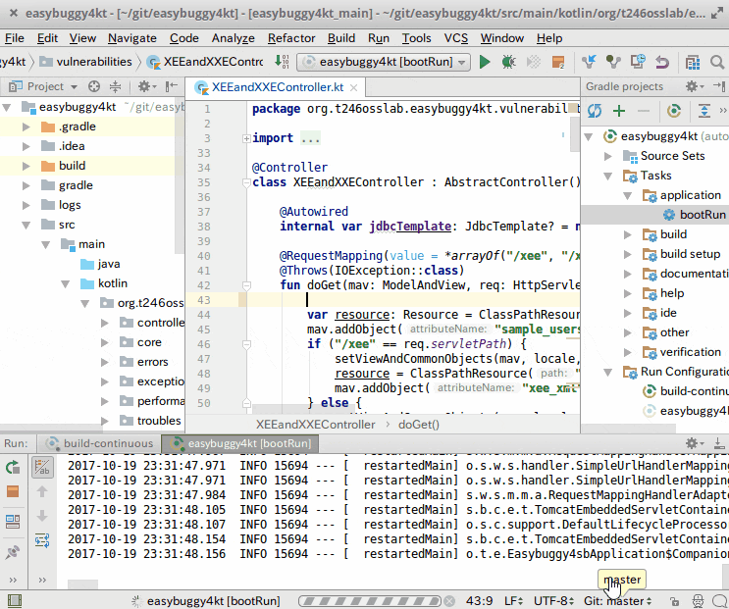Click doGet() in the editor breadcrumb
729x609 pixels.
[x=418, y=425]
